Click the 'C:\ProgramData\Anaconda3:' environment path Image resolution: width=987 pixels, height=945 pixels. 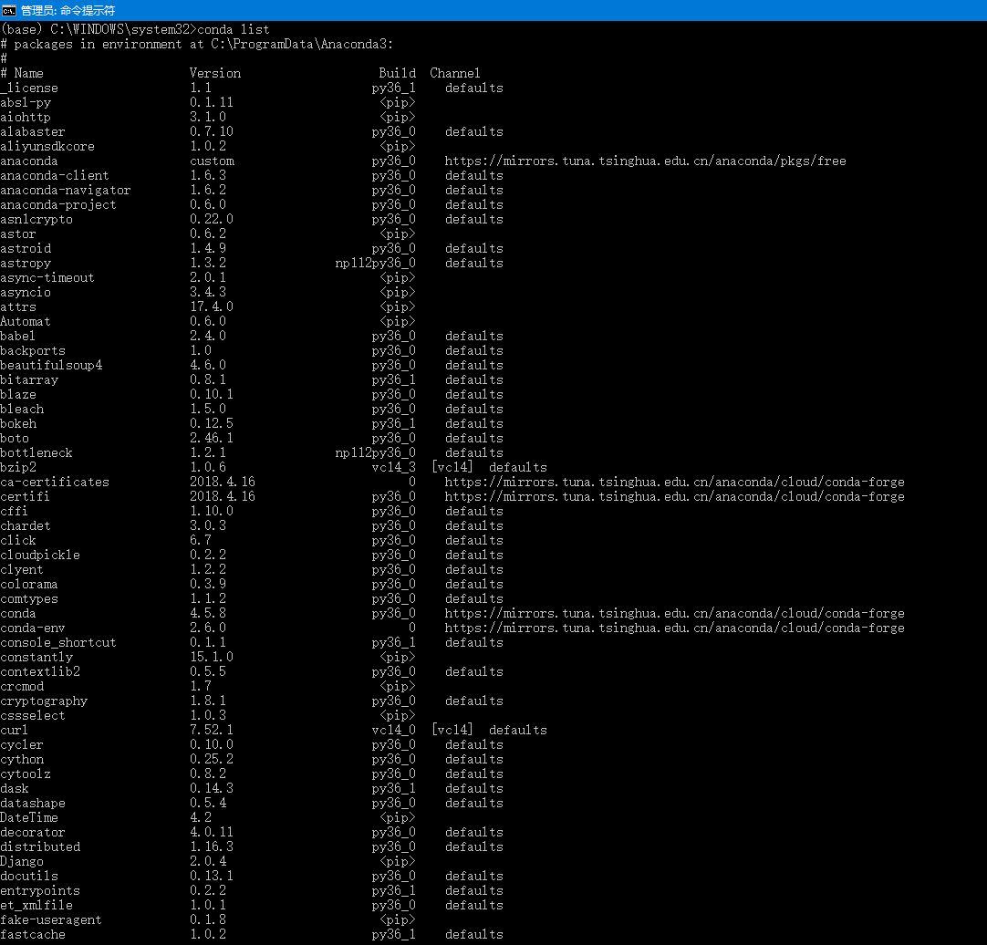[x=302, y=44]
